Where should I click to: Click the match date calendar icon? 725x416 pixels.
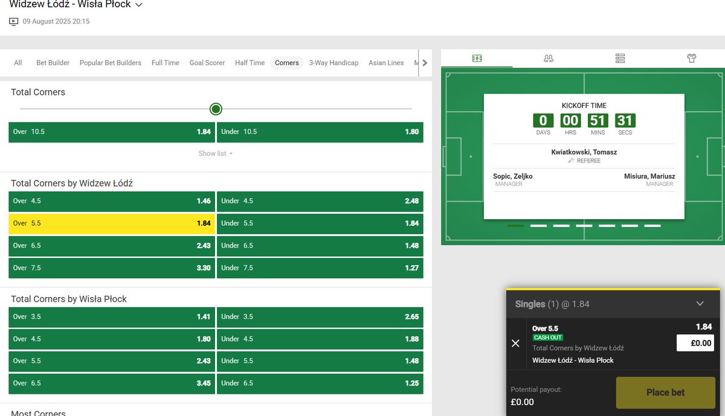pos(13,21)
